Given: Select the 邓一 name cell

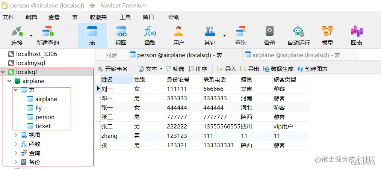Looking at the screenshot, I should point(116,98).
